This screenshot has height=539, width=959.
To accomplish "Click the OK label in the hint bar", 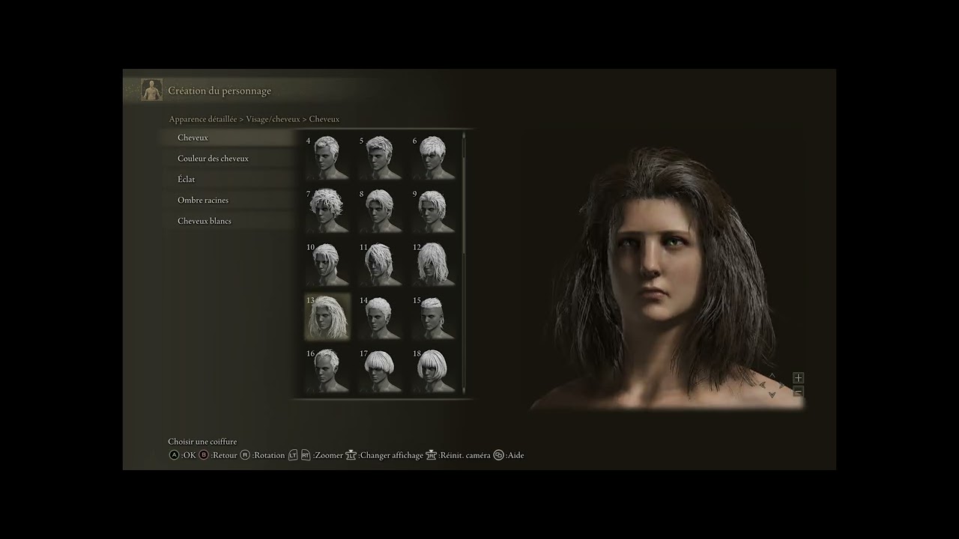I will pyautogui.click(x=189, y=455).
